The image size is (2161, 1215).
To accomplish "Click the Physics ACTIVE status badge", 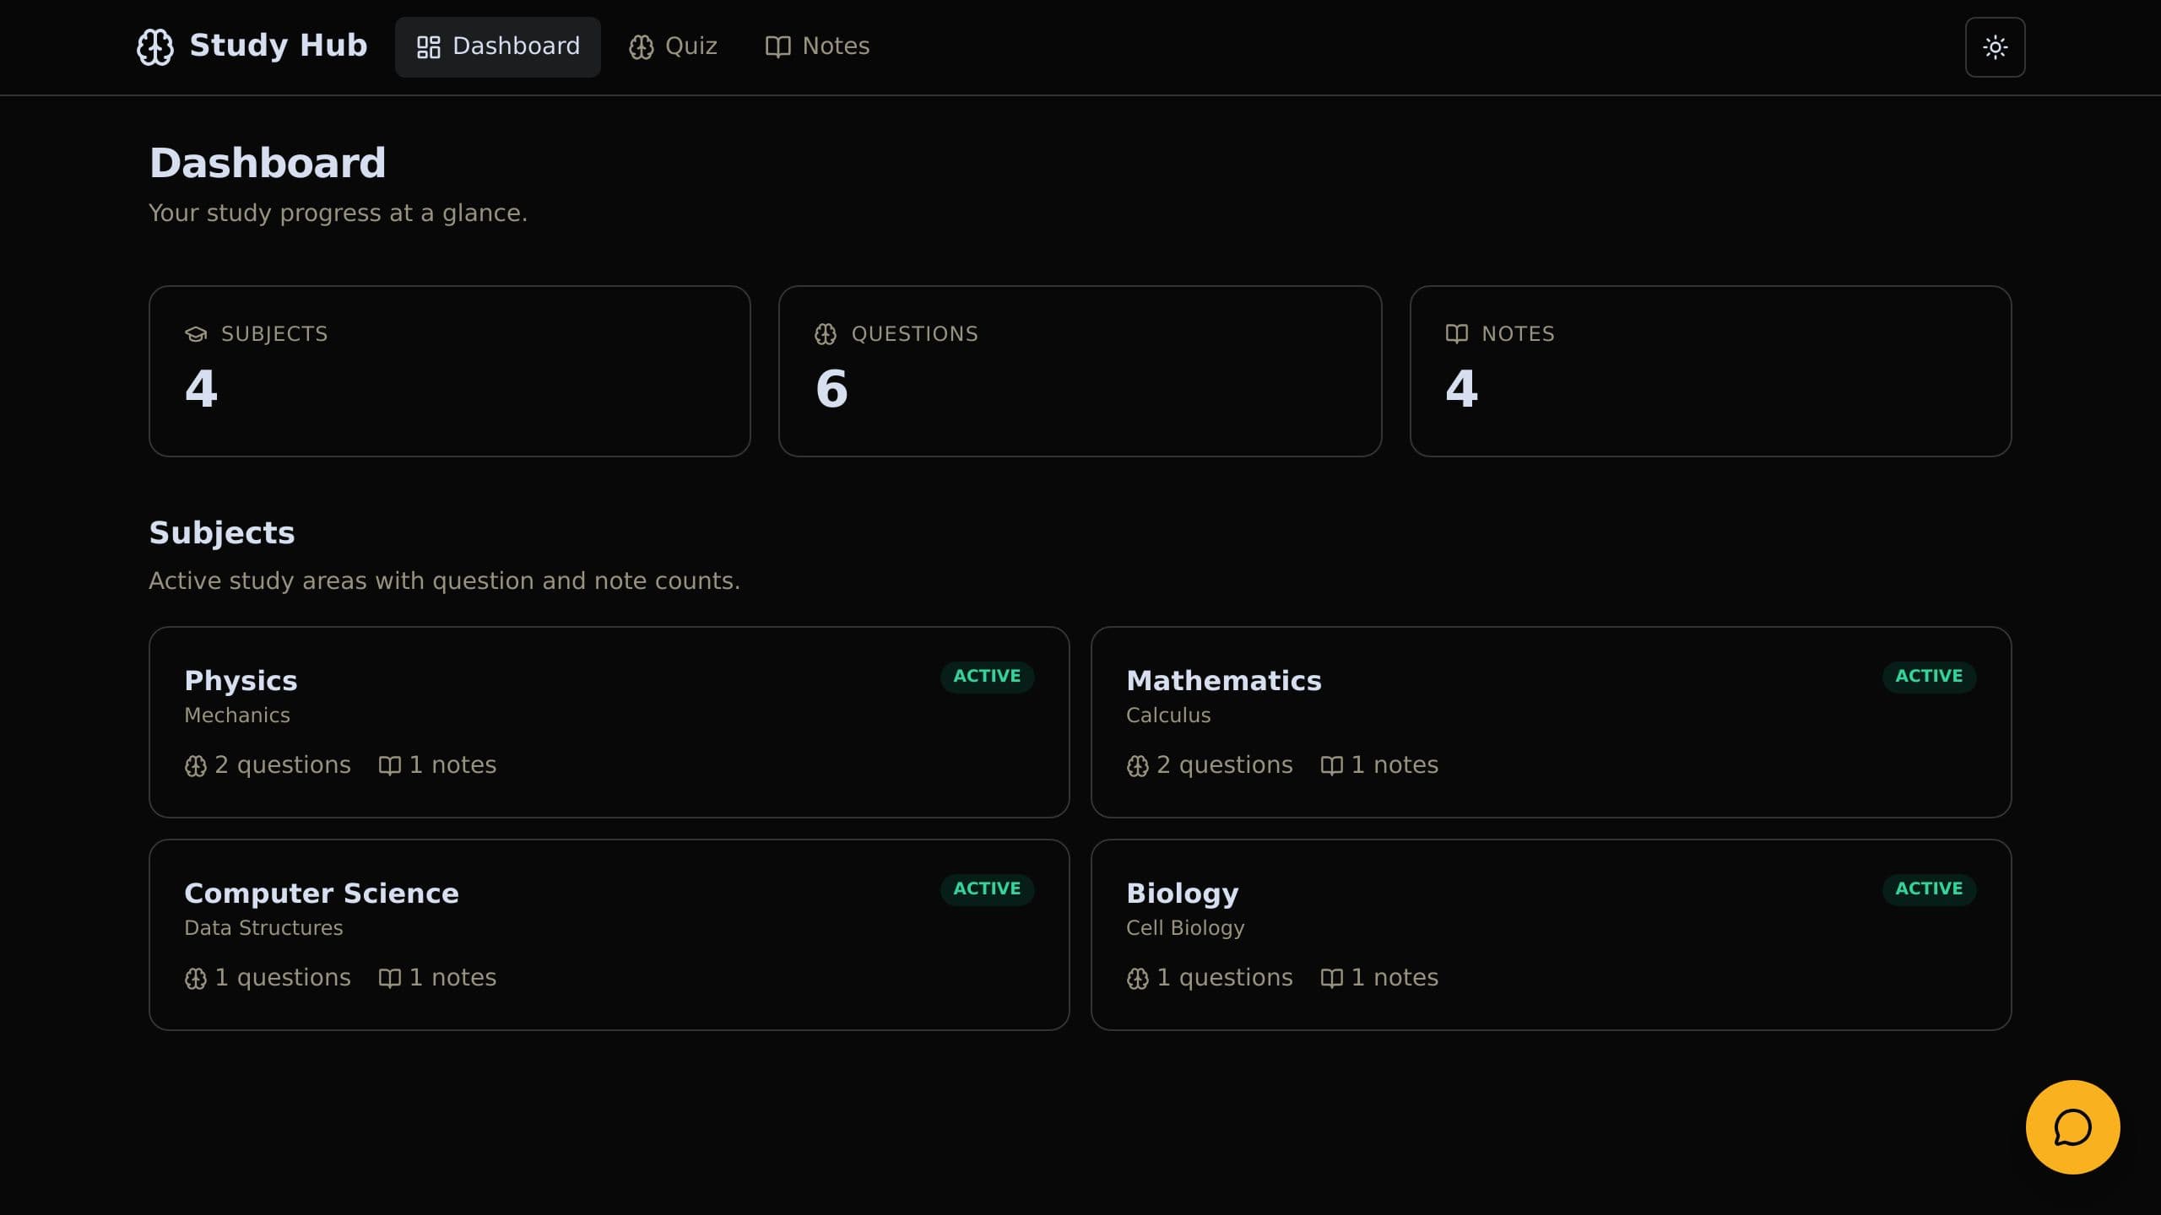I will click(987, 677).
